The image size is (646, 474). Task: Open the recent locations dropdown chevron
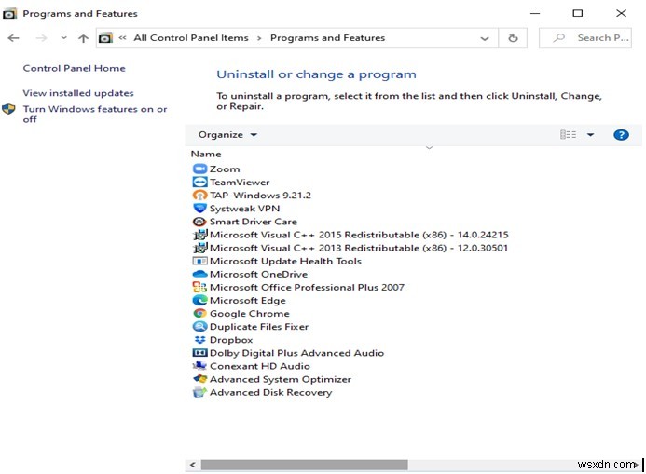[63, 38]
